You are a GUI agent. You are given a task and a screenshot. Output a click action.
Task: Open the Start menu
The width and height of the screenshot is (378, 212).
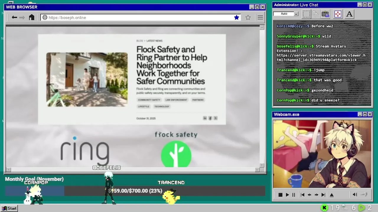(x=9, y=208)
